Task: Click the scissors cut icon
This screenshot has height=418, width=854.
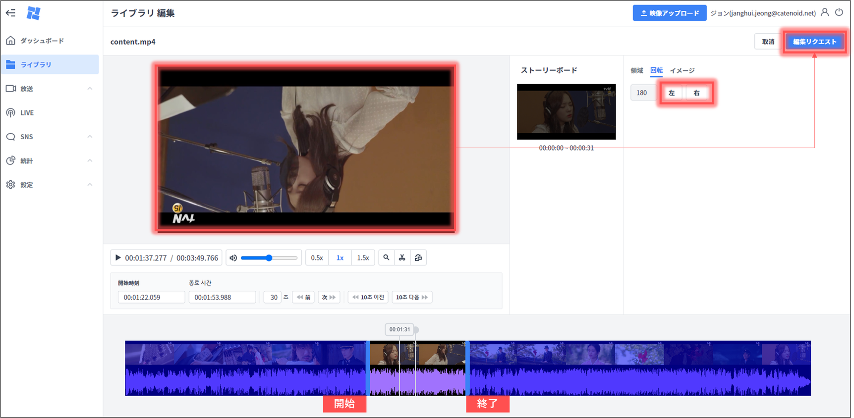Action: pos(402,258)
